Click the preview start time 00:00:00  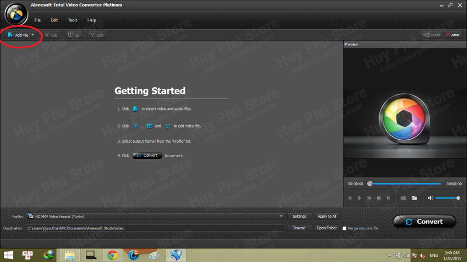click(x=356, y=184)
